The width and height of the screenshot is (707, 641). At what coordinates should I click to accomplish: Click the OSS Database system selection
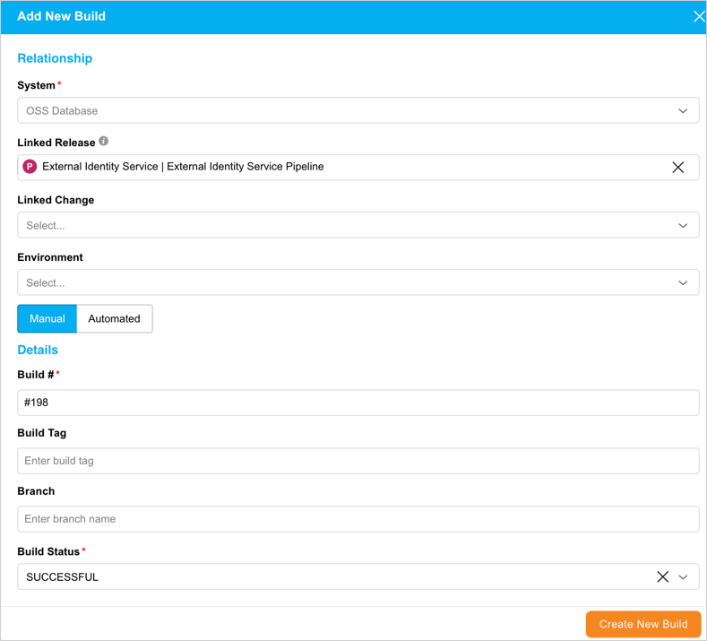pos(63,111)
